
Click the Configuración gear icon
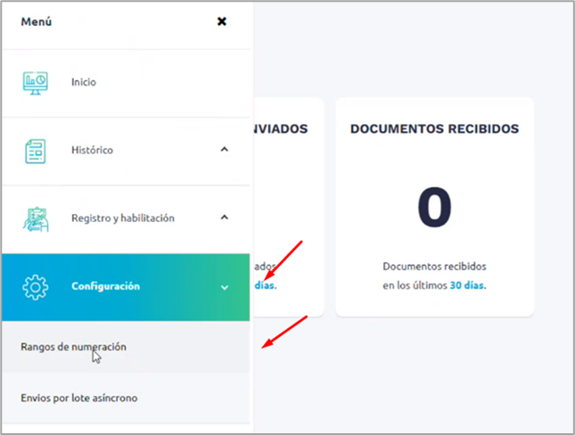[x=36, y=287]
